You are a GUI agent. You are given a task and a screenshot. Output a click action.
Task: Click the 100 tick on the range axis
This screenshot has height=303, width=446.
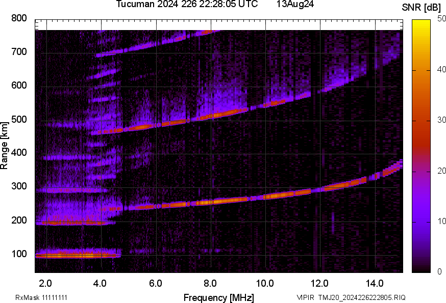tap(19, 255)
